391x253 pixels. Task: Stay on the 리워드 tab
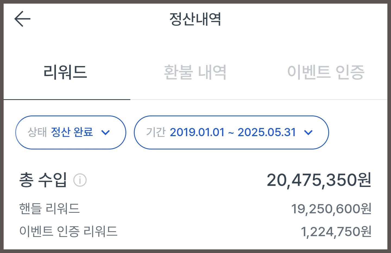[x=65, y=71]
